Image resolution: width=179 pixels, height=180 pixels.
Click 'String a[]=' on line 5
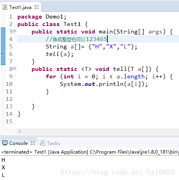pyautogui.click(x=65, y=47)
